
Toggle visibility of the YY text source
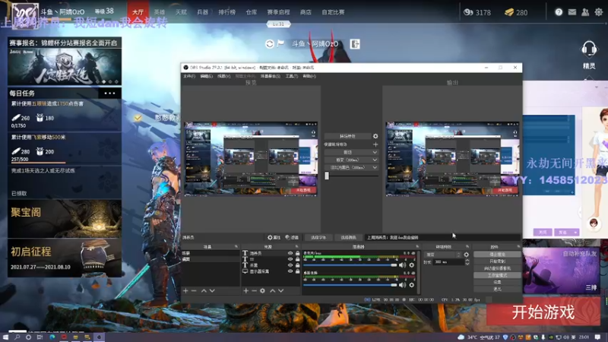(290, 259)
